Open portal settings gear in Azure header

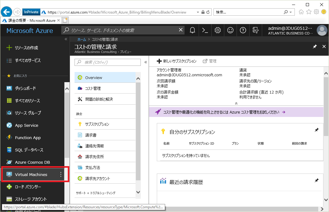pyautogui.click(x=217, y=30)
